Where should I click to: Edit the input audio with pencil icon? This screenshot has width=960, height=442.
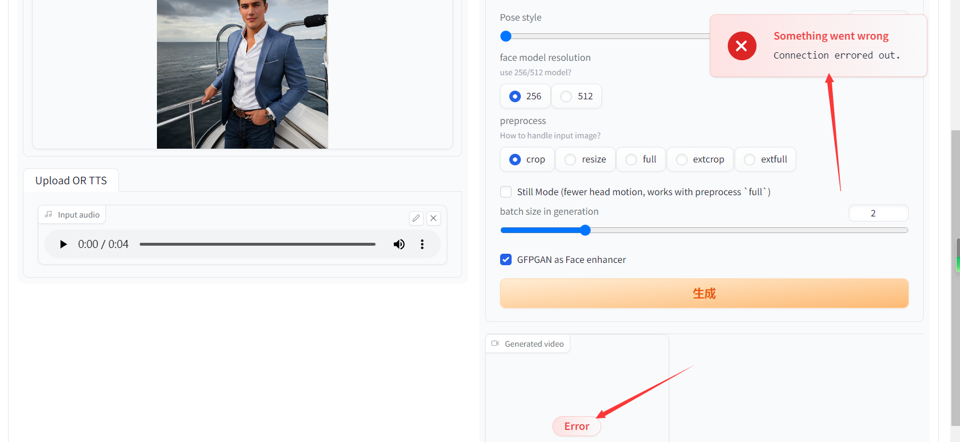[x=416, y=218]
